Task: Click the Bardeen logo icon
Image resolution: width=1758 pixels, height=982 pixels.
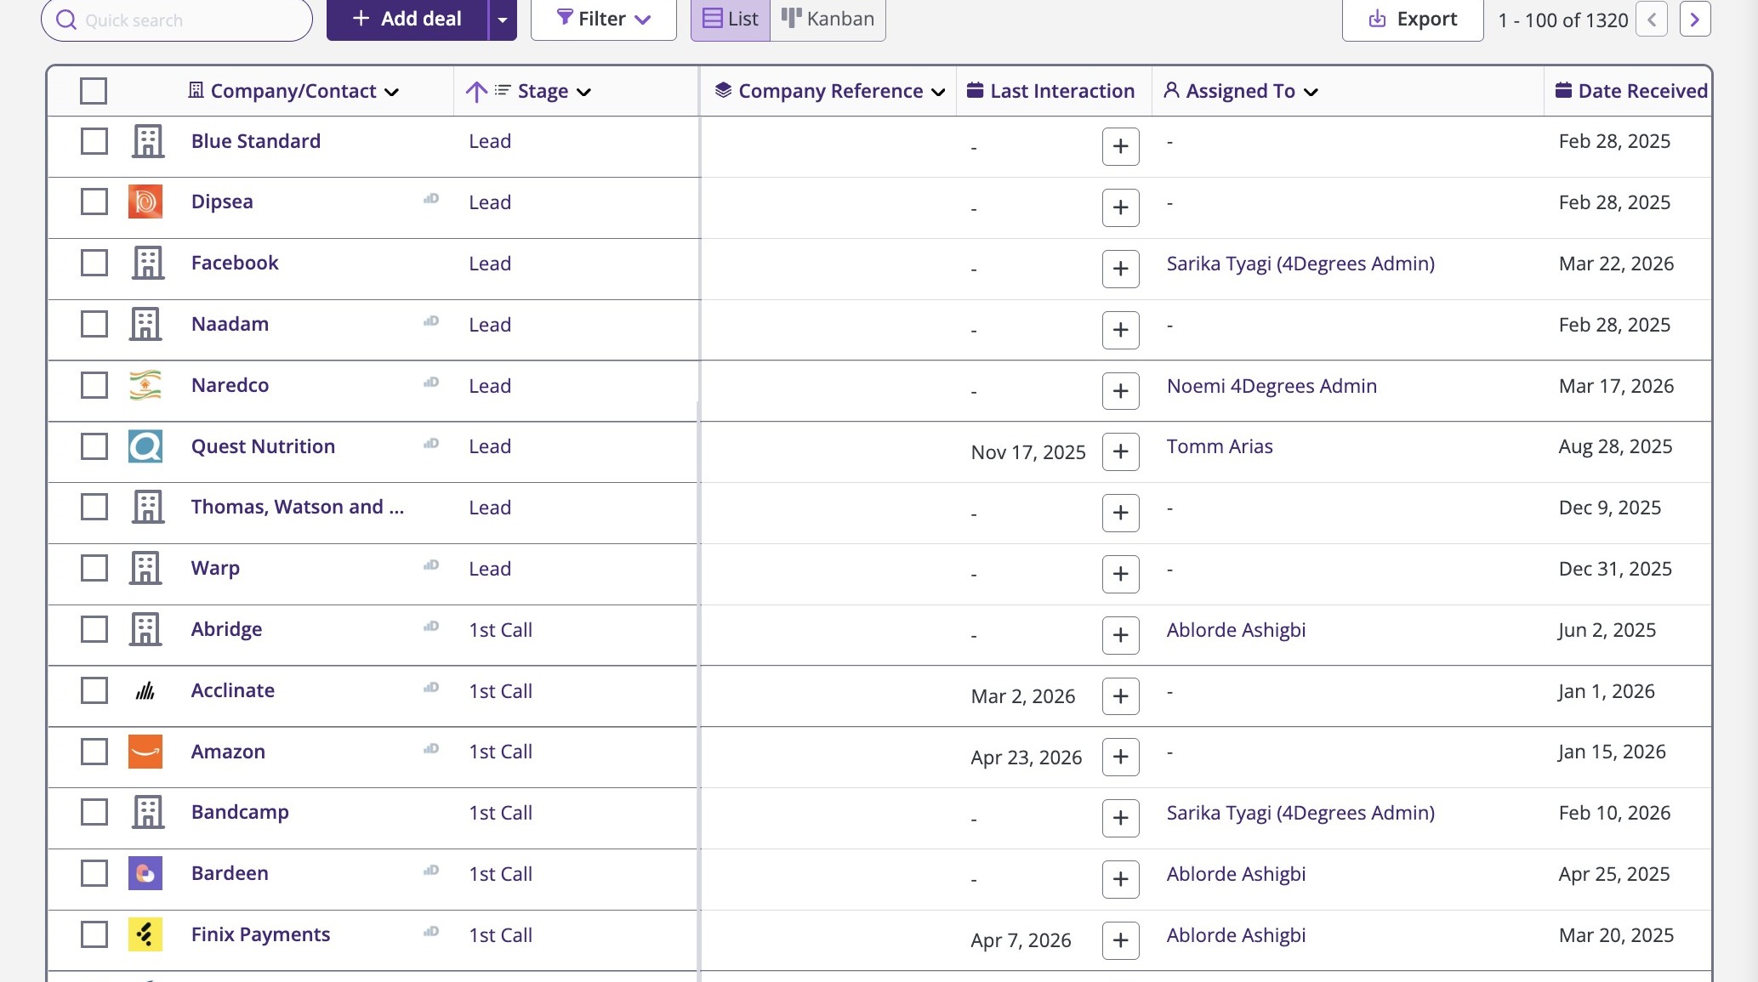Action: click(x=145, y=873)
